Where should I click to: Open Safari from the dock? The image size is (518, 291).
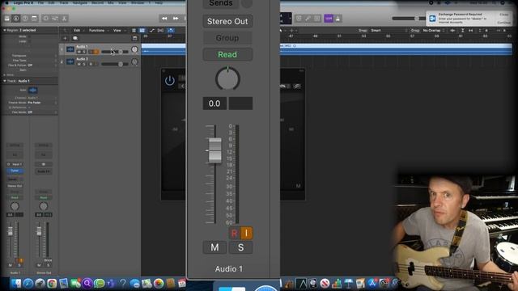(x=28, y=283)
